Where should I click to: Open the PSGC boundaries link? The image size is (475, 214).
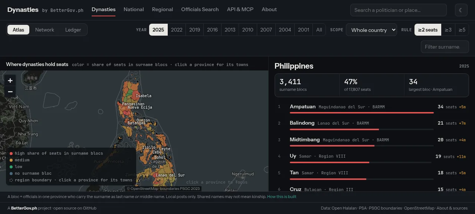(385, 208)
